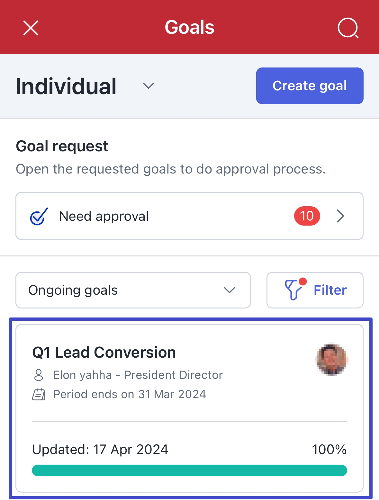Click the blue checkmark approval icon

[39, 216]
